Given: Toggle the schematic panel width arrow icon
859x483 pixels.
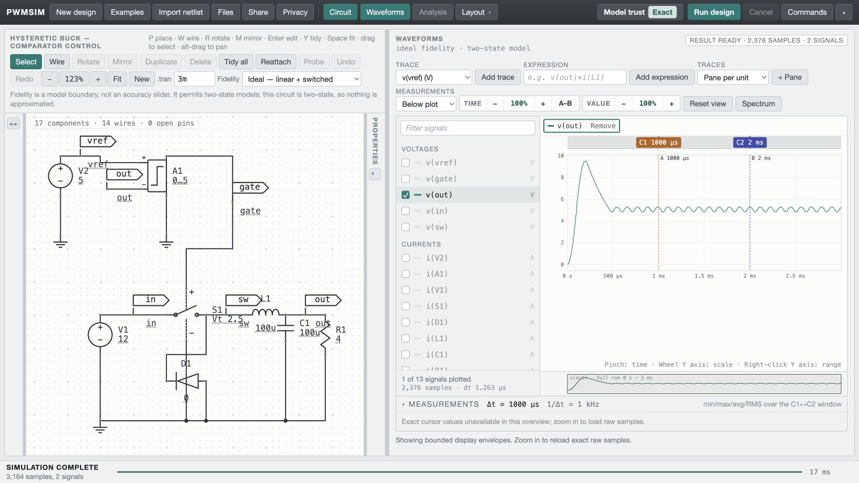Looking at the screenshot, I should click(x=13, y=124).
